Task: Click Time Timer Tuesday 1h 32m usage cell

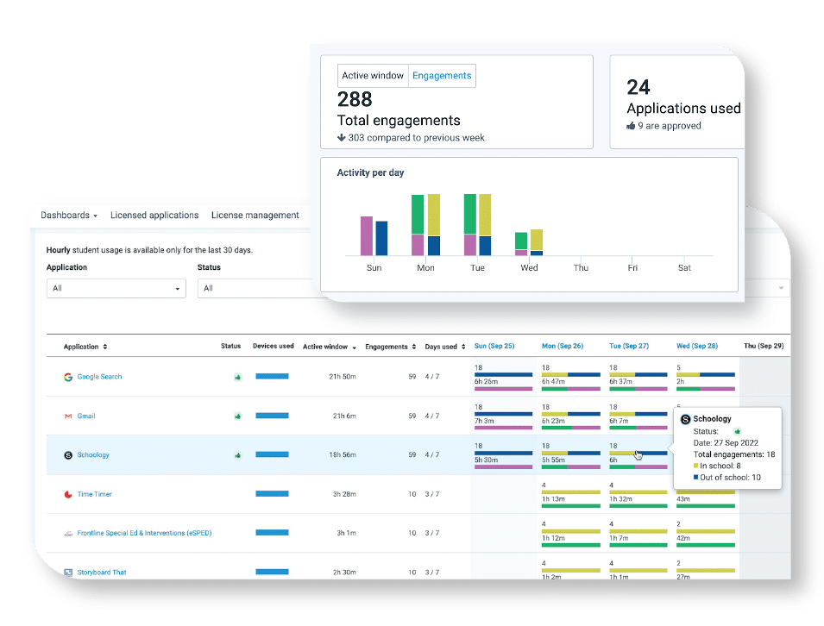Action: 638,495
